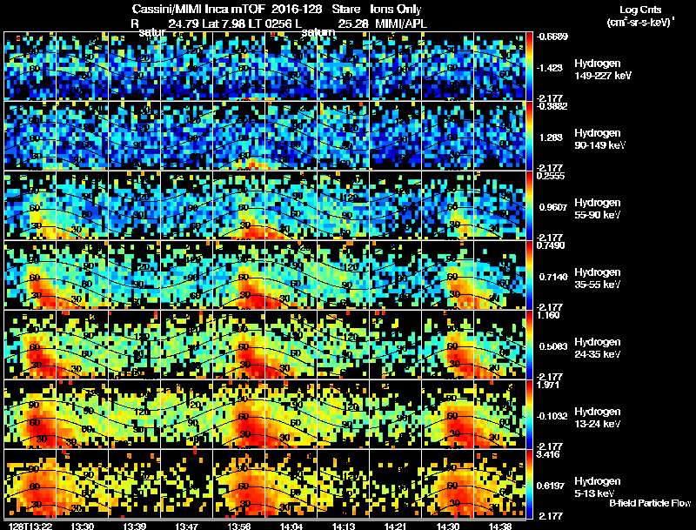Click the "0.9607" colorbar midpoint value
The width and height of the screenshot is (696, 530).
click(x=553, y=207)
